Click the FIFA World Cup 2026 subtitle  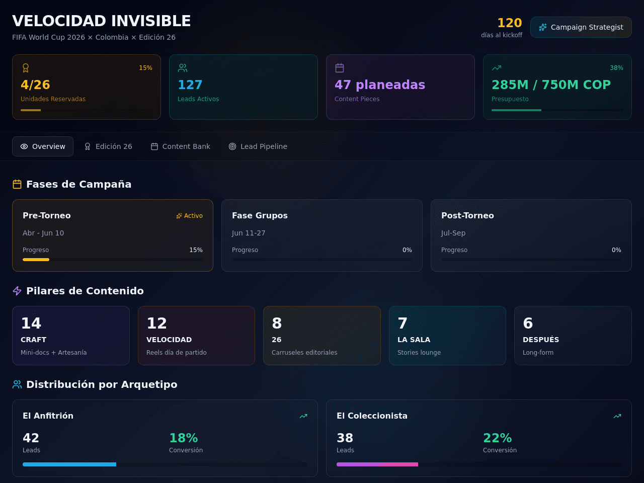[94, 37]
